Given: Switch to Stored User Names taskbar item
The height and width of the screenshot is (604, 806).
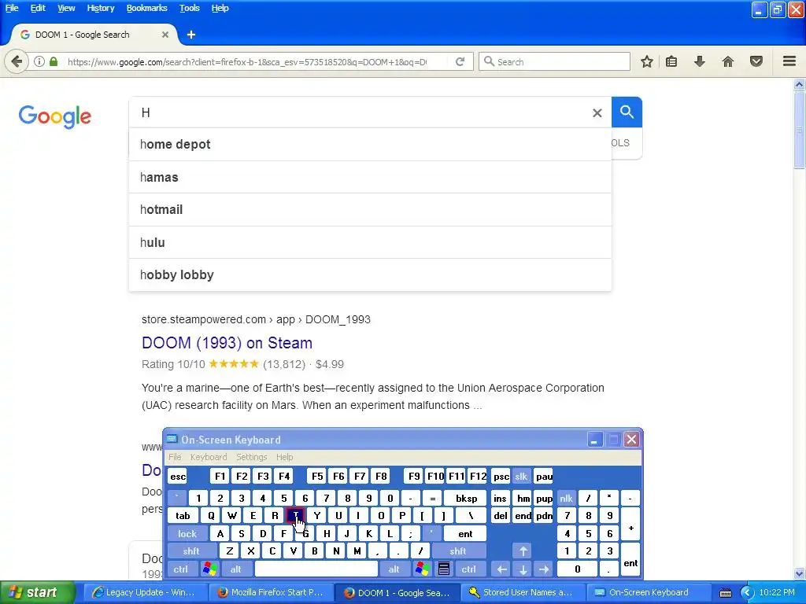Looking at the screenshot, I should 522,593.
